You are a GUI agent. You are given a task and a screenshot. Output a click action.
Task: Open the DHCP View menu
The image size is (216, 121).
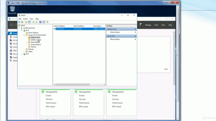pyautogui.click(x=31, y=19)
